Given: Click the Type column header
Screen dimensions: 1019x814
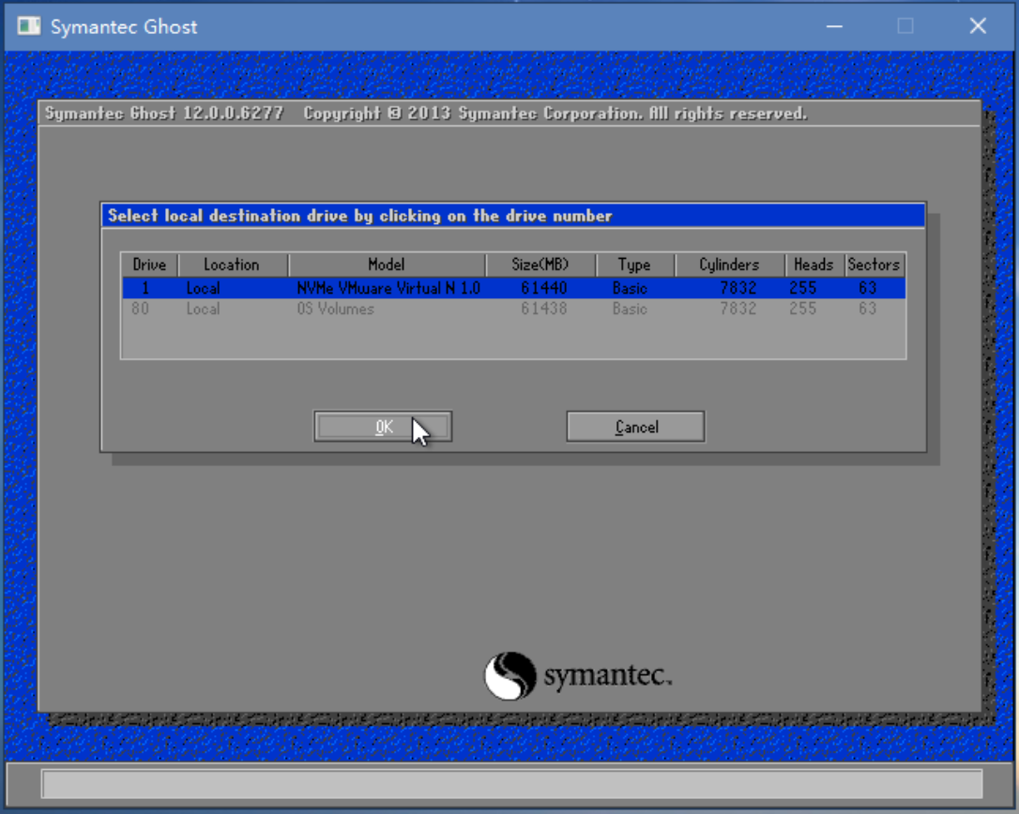Looking at the screenshot, I should pyautogui.click(x=634, y=264).
